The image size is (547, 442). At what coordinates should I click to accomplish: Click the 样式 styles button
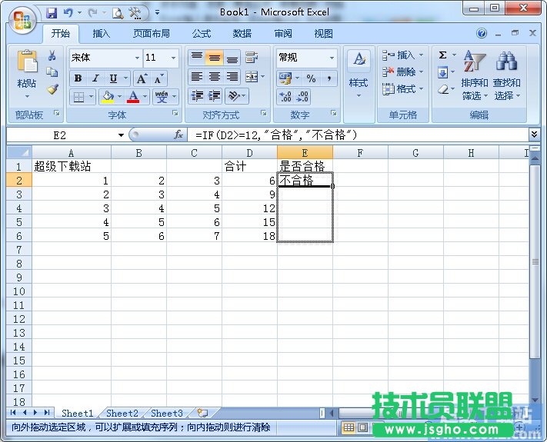[359, 74]
